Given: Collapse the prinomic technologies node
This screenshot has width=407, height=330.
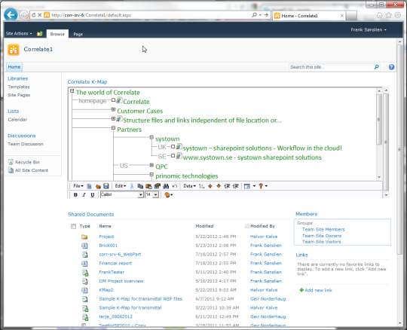Looking at the screenshot, I should pos(151,175).
